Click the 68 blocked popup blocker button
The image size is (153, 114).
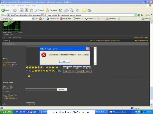(x=66, y=19)
